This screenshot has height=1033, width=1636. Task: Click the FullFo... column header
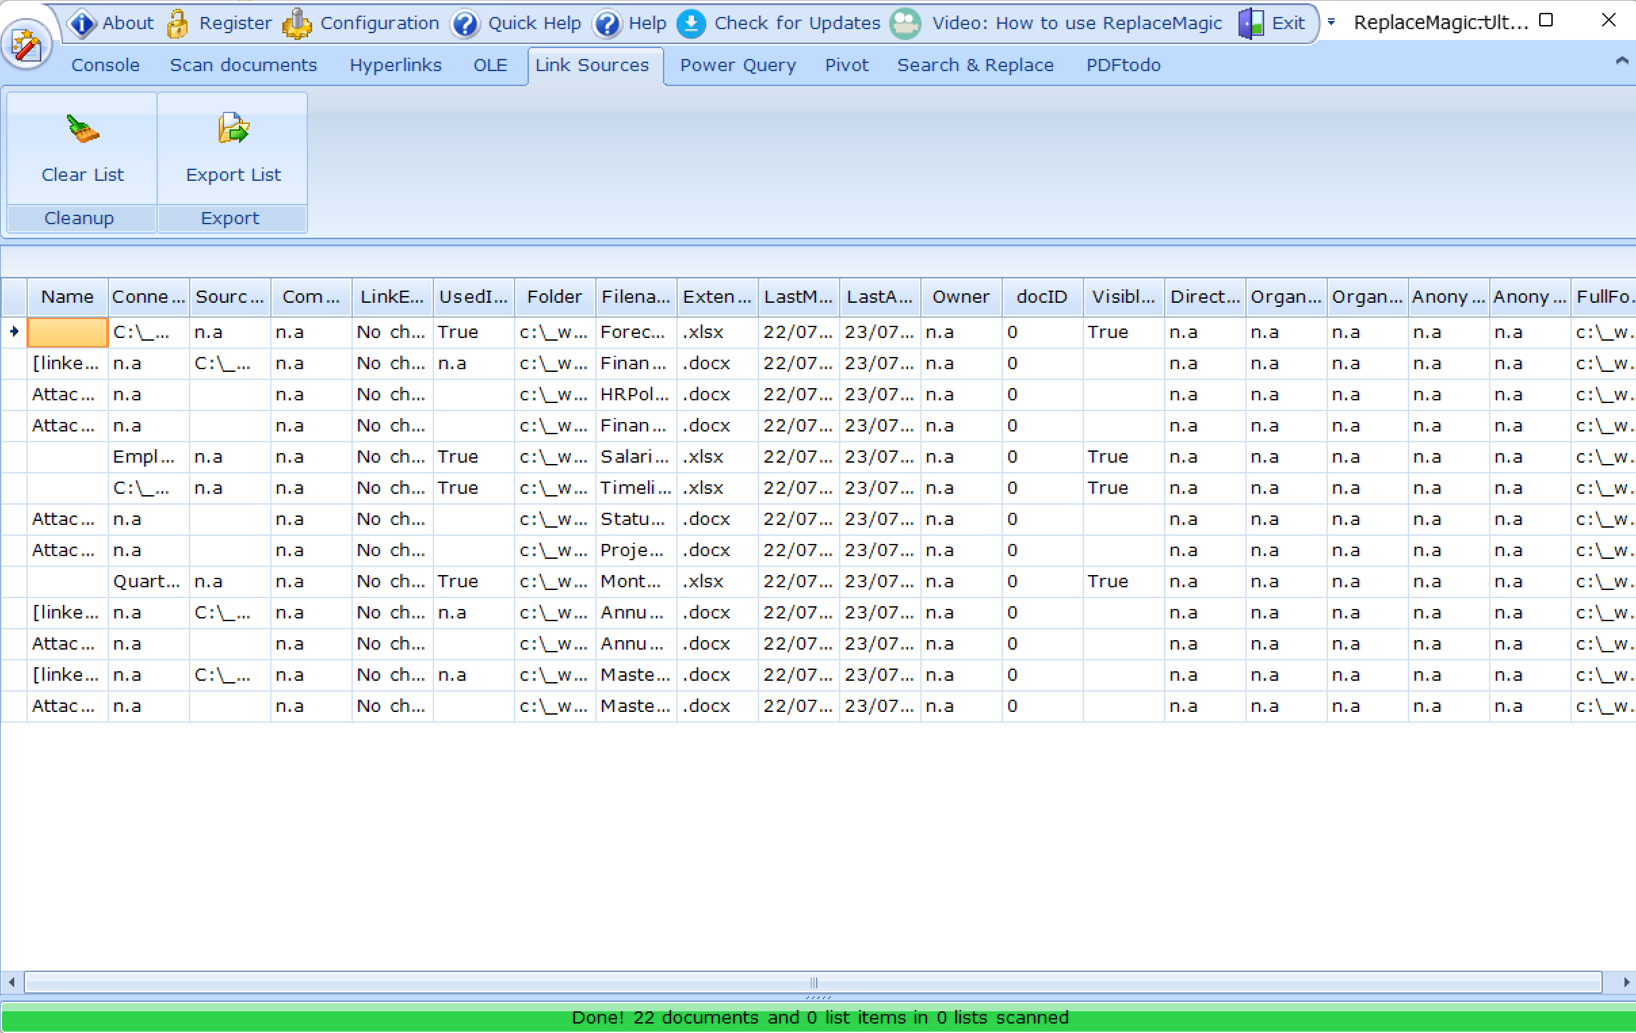[x=1603, y=297]
